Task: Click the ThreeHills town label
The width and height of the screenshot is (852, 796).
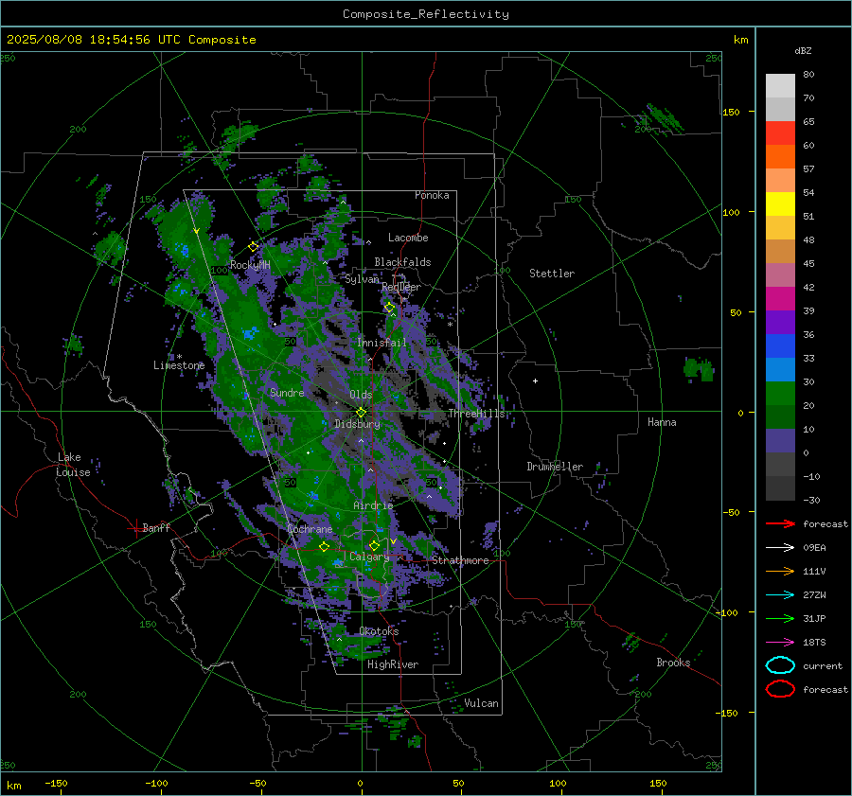Action: pyautogui.click(x=476, y=414)
